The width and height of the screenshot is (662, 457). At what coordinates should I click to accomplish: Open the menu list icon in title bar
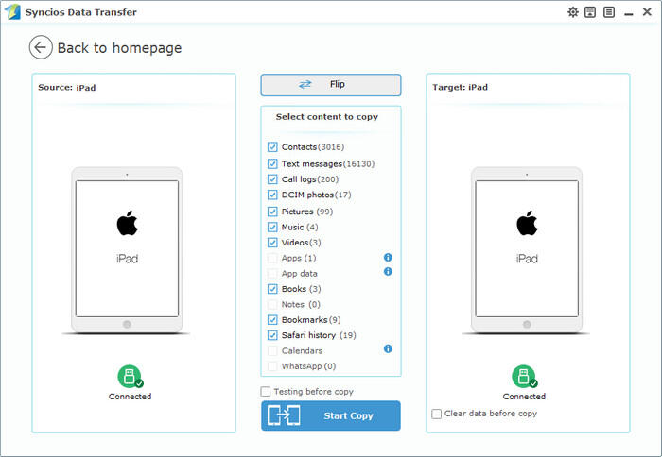coord(609,12)
